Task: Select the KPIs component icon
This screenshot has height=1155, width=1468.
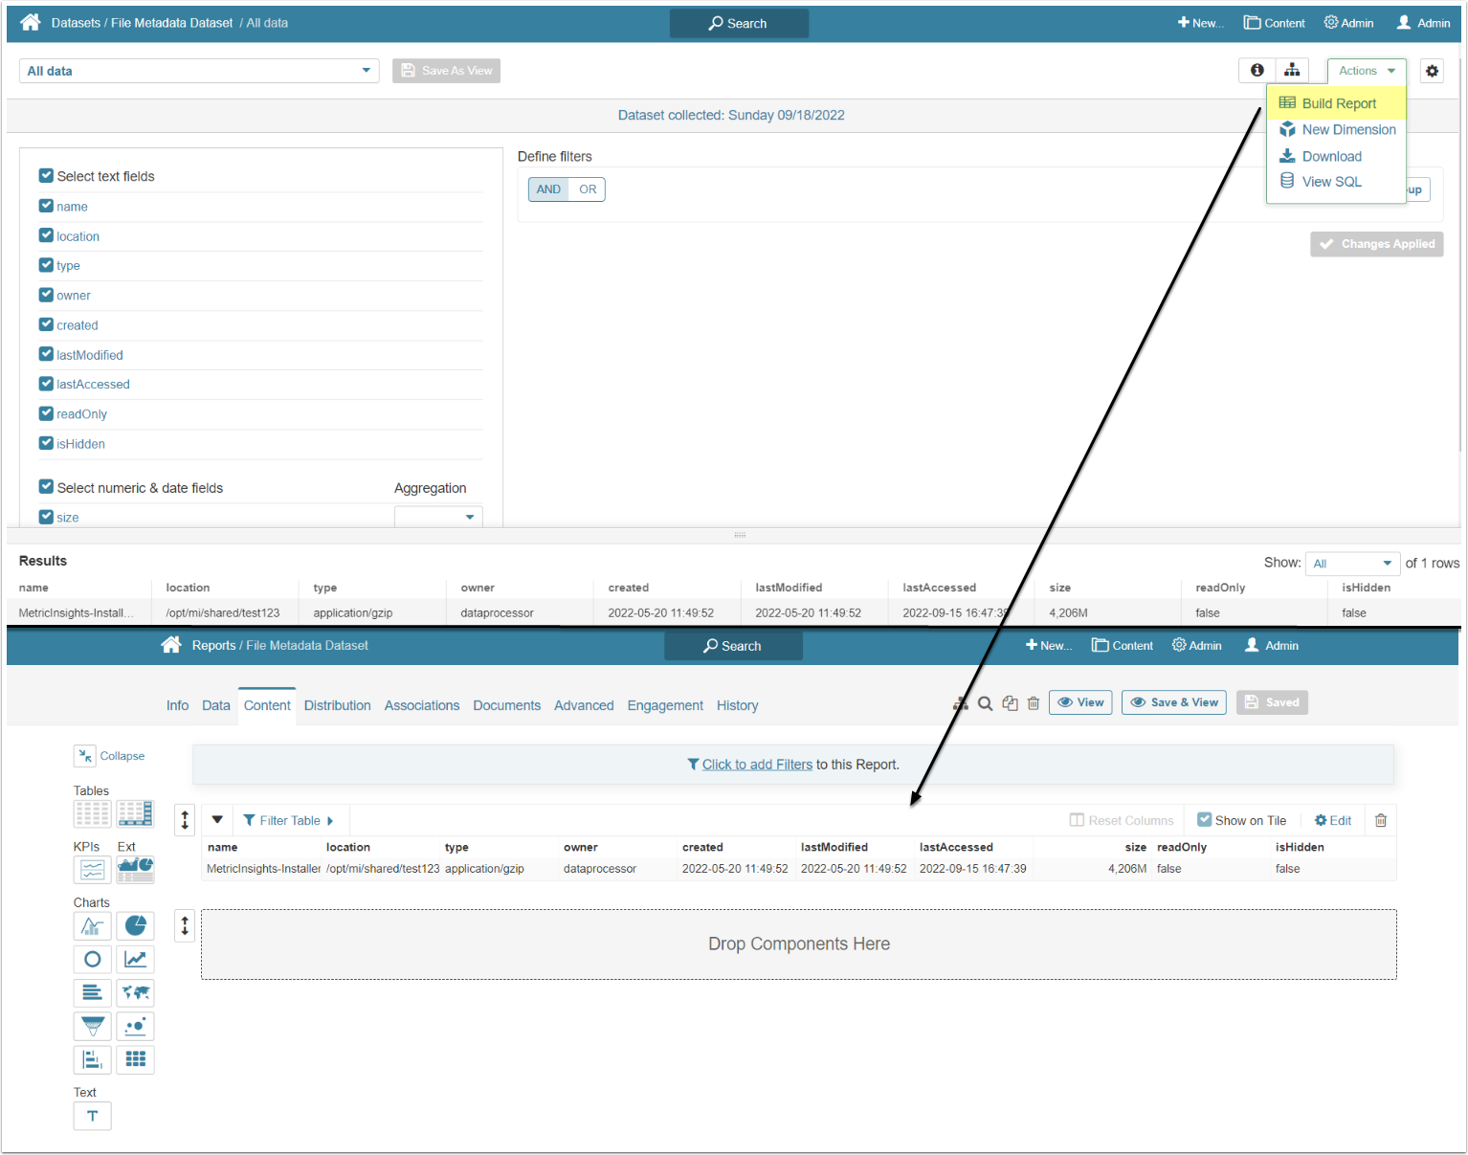Action: click(93, 870)
